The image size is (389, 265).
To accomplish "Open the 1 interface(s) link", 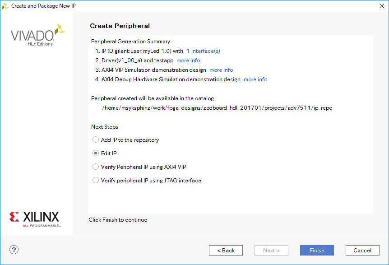I will click(203, 51).
